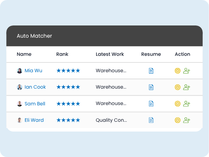Click Ian Cook's avatar photo

coord(20,87)
